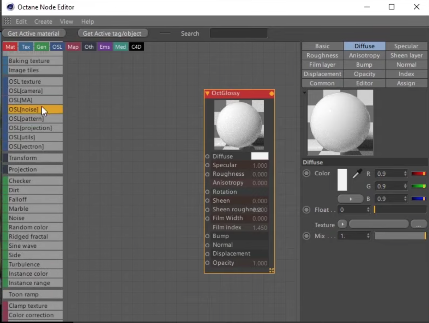
Task: Click the Normal input pin on the node
Action: [x=207, y=245]
